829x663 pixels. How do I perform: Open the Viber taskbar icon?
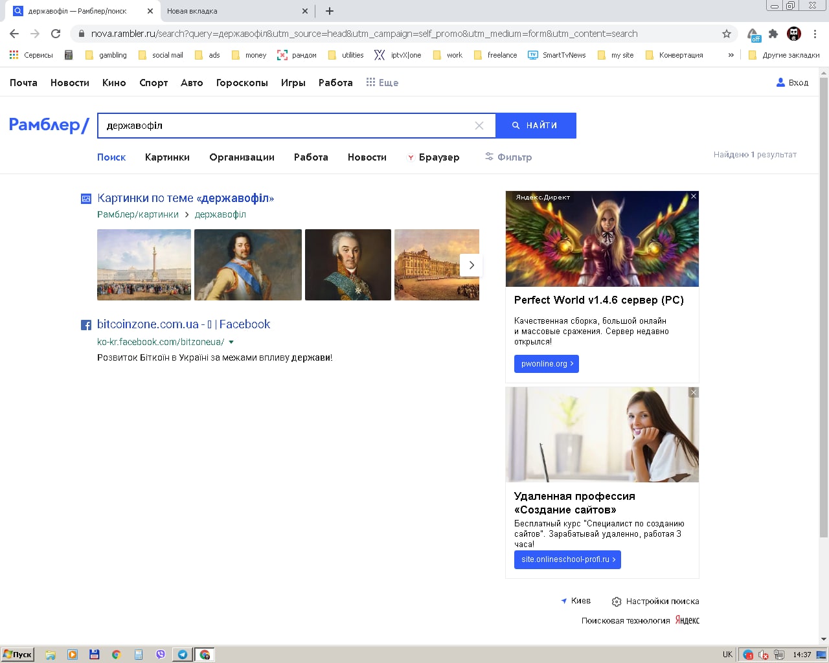161,655
